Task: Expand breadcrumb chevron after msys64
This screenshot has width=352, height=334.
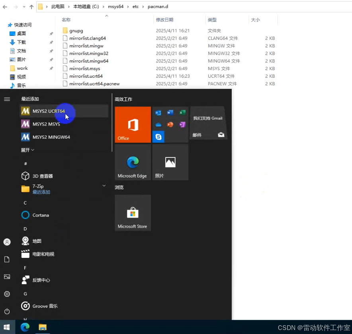Action: click(x=128, y=7)
